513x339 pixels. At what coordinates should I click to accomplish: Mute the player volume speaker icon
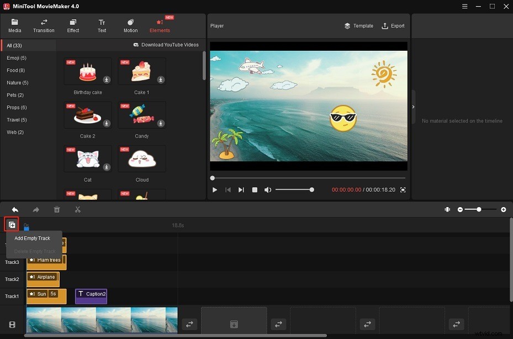tap(268, 189)
